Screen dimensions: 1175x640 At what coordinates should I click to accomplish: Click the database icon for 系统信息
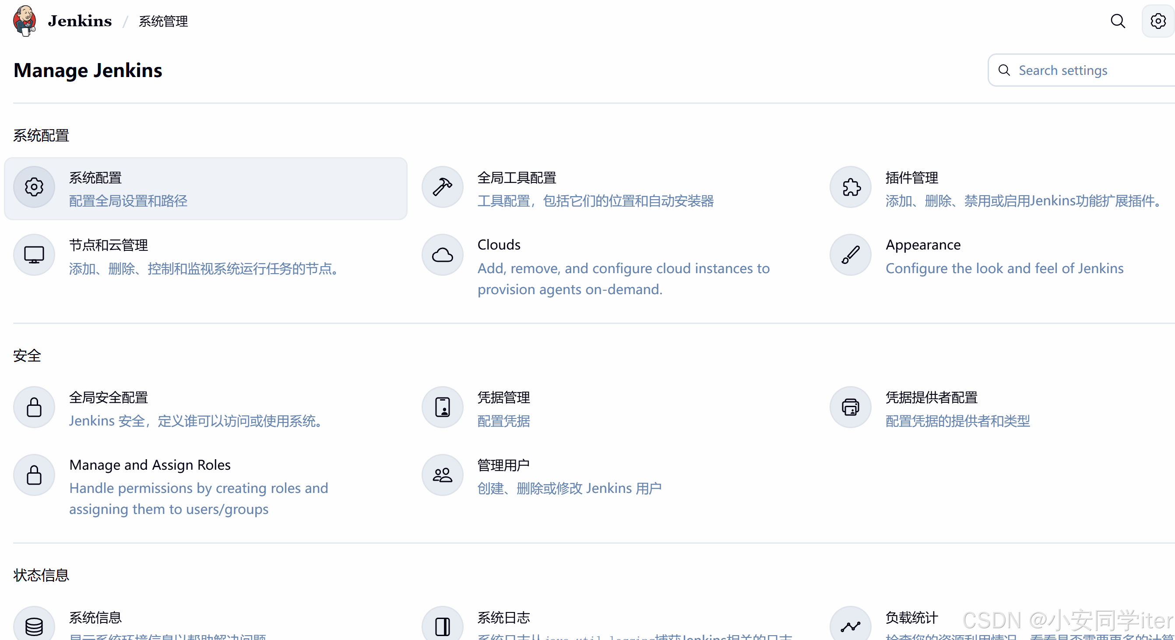34,626
